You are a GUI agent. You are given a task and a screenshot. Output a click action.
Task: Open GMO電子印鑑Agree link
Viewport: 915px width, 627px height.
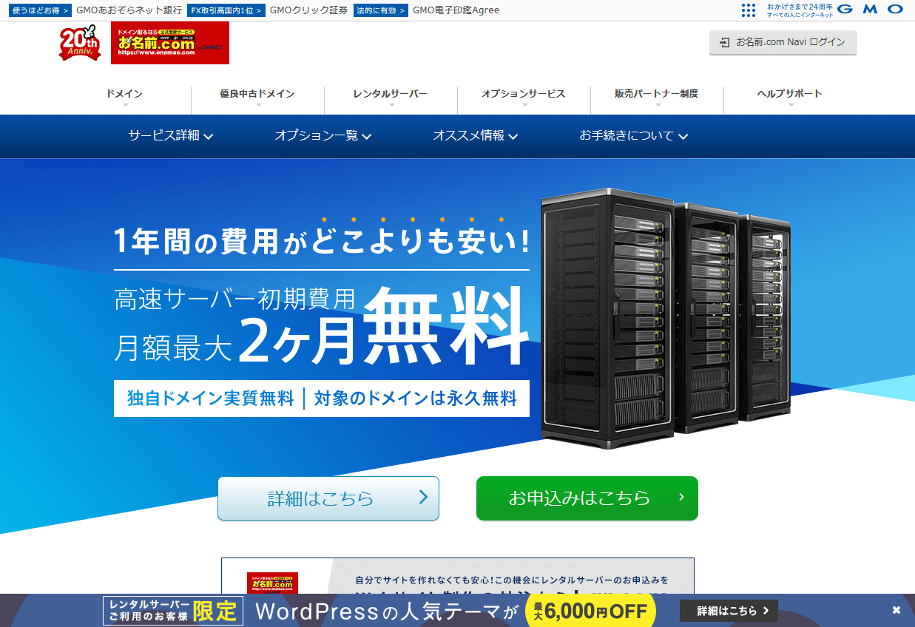pyautogui.click(x=456, y=10)
